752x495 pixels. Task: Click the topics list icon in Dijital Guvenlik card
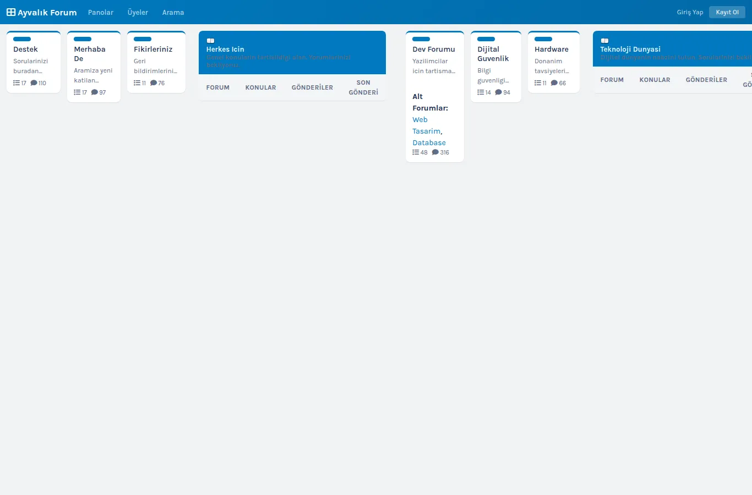pos(481,92)
